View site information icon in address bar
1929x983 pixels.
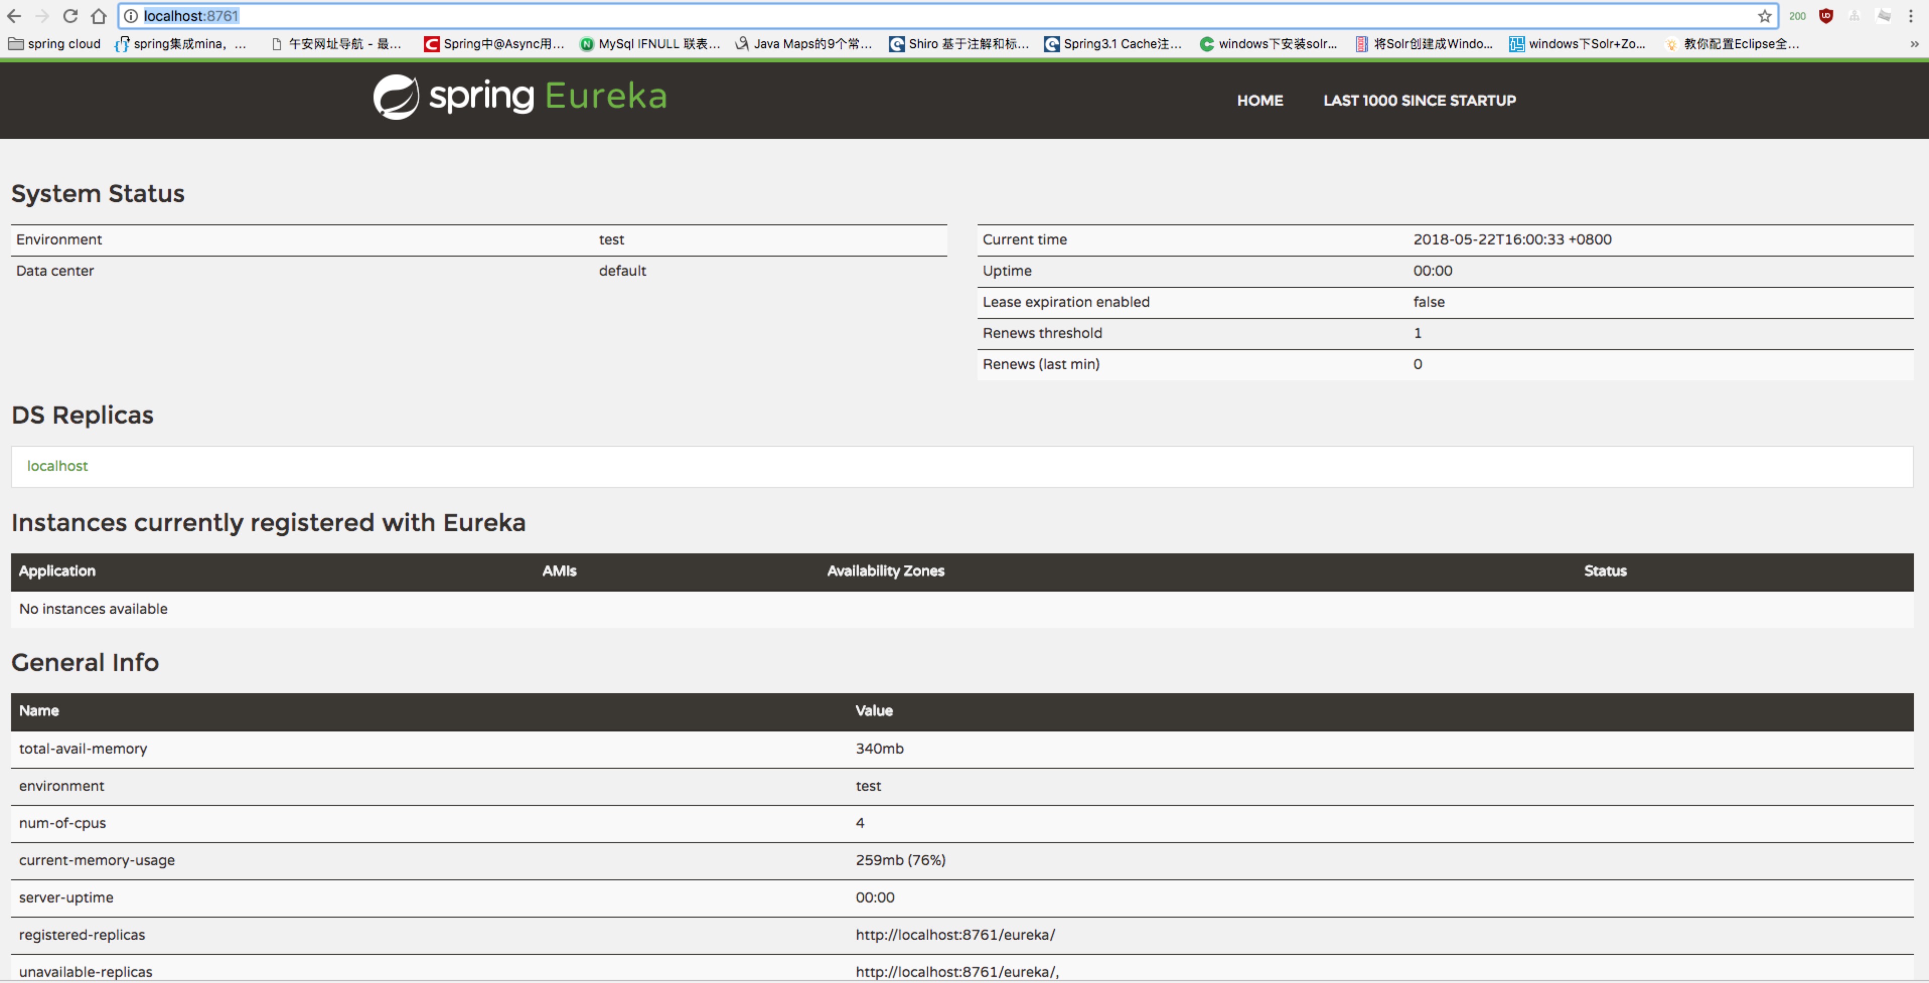tap(130, 16)
